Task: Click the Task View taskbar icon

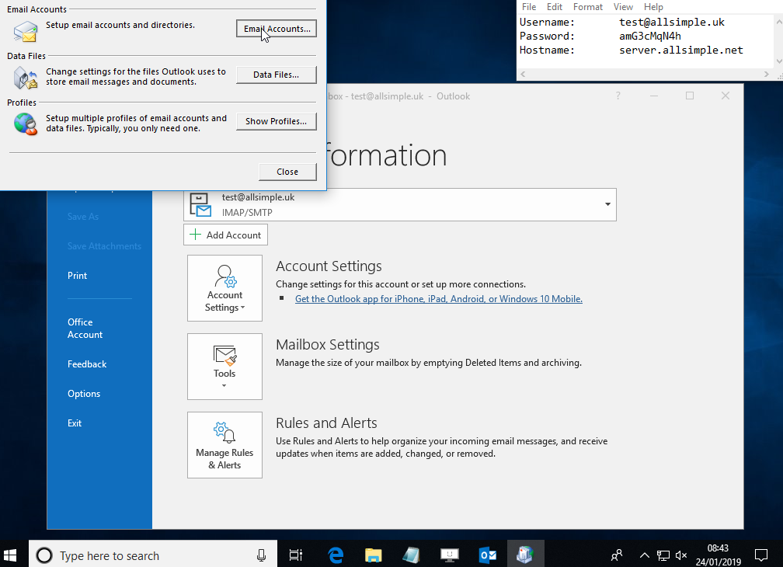Action: (296, 555)
